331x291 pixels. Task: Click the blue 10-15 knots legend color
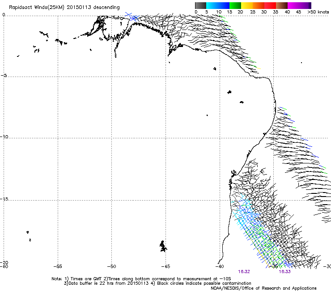pos(224,5)
